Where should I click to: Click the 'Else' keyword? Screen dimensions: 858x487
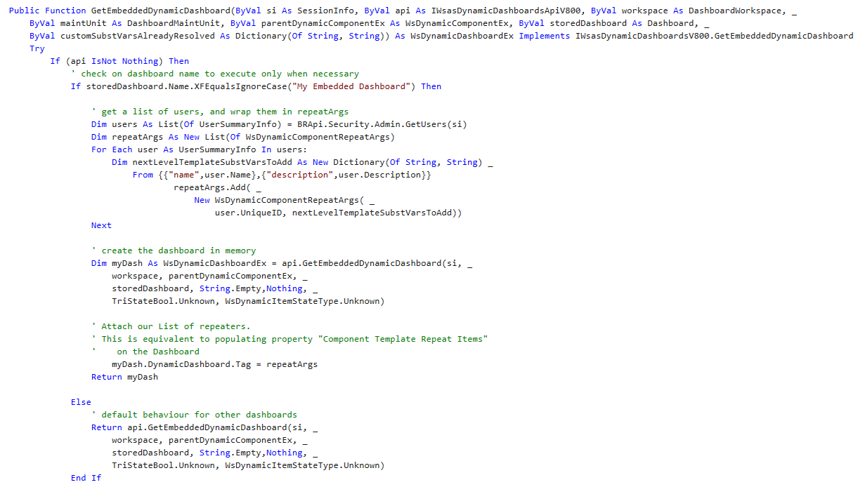[81, 402]
